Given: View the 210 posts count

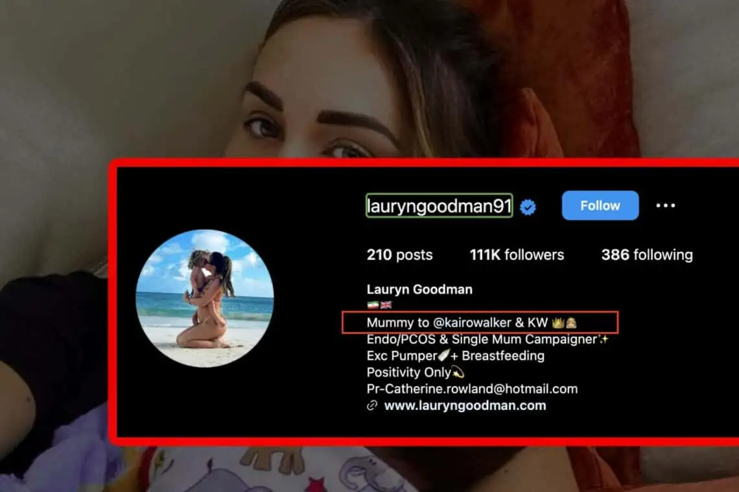Looking at the screenshot, I should [x=400, y=254].
